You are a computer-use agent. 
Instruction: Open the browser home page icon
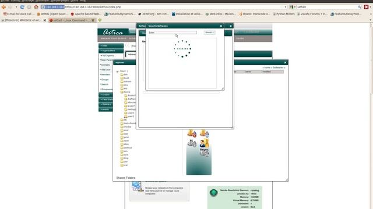(36, 7)
